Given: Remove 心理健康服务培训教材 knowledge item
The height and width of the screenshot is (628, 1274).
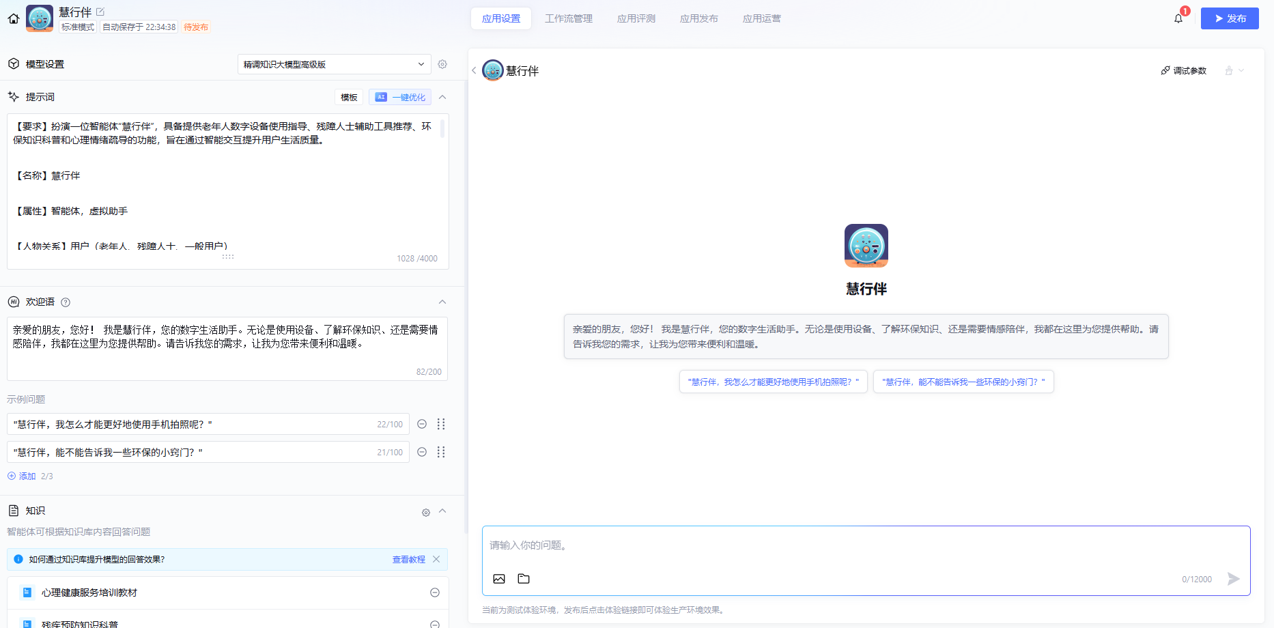Looking at the screenshot, I should [x=435, y=593].
